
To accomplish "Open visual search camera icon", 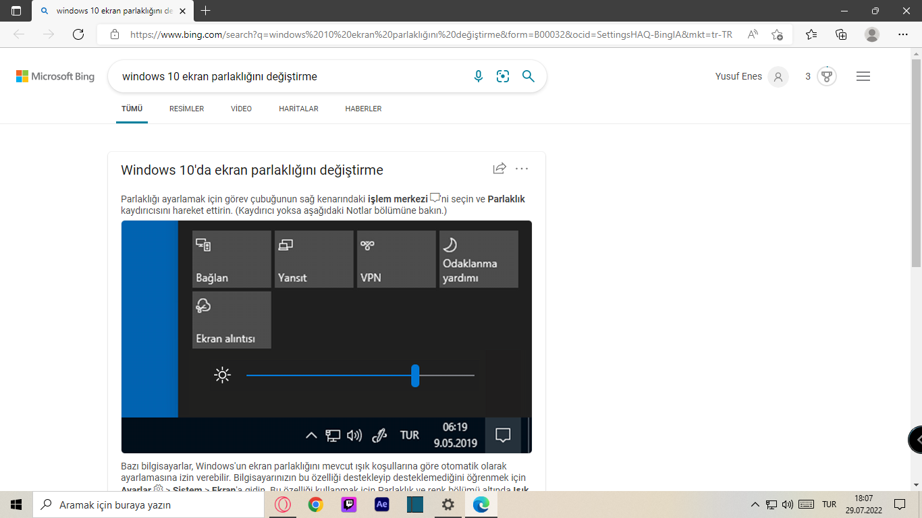I will (503, 76).
